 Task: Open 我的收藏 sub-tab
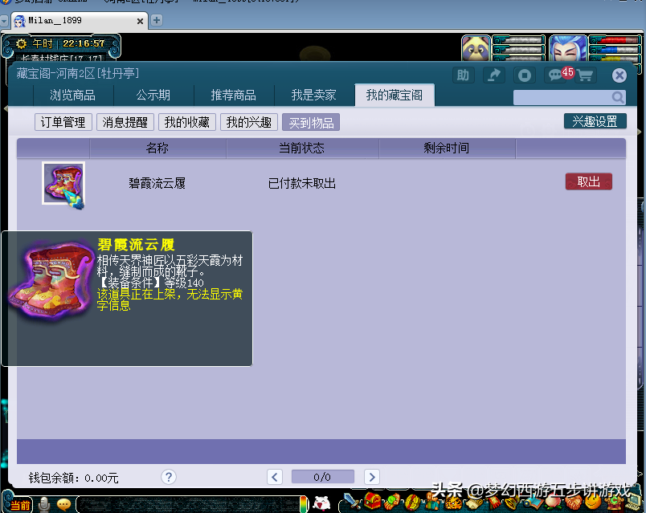click(187, 122)
